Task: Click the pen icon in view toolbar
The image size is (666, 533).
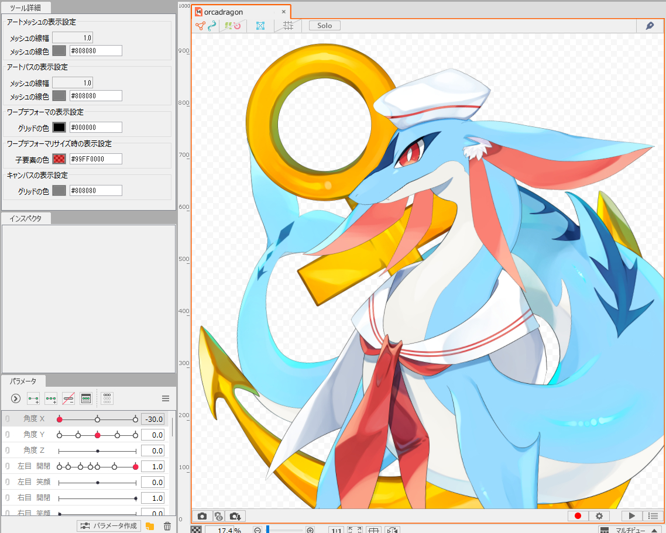Action: click(650, 26)
